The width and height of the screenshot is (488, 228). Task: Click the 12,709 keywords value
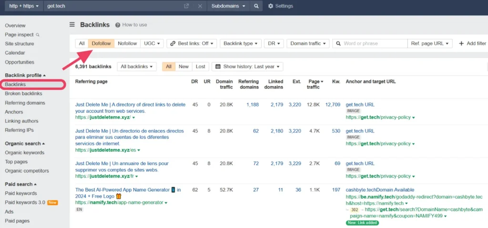coord(333,105)
